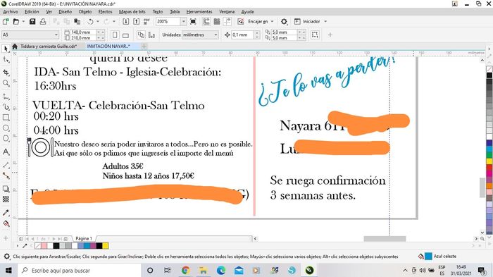Undo the last action
This screenshot has width=493, height=277.
(91, 21)
